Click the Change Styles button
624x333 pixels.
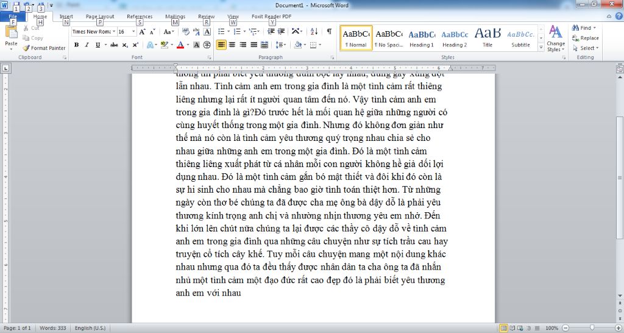[556, 38]
